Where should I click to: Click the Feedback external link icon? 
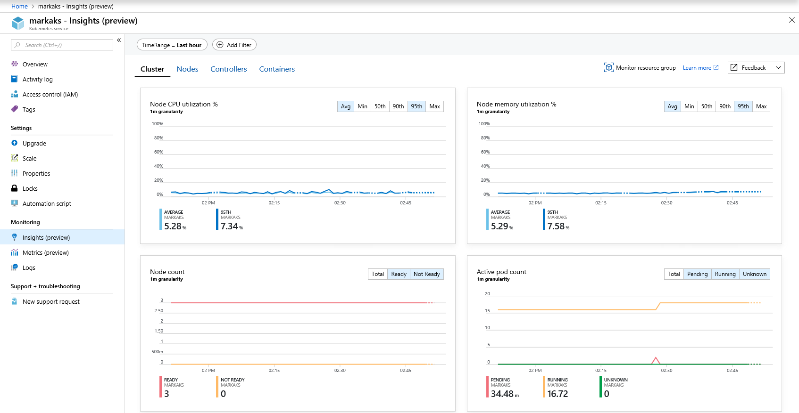pos(734,68)
